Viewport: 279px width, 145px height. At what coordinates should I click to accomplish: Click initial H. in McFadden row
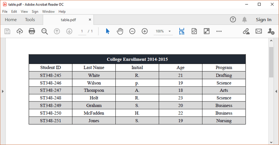point(137,113)
